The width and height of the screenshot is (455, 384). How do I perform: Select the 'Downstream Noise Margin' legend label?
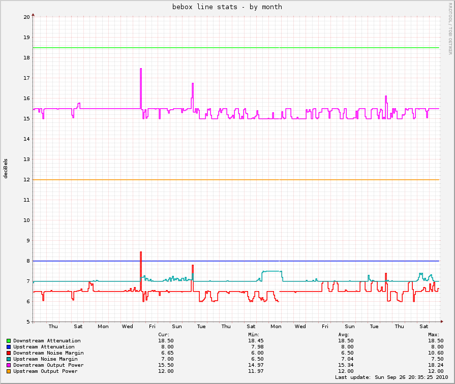pos(48,353)
